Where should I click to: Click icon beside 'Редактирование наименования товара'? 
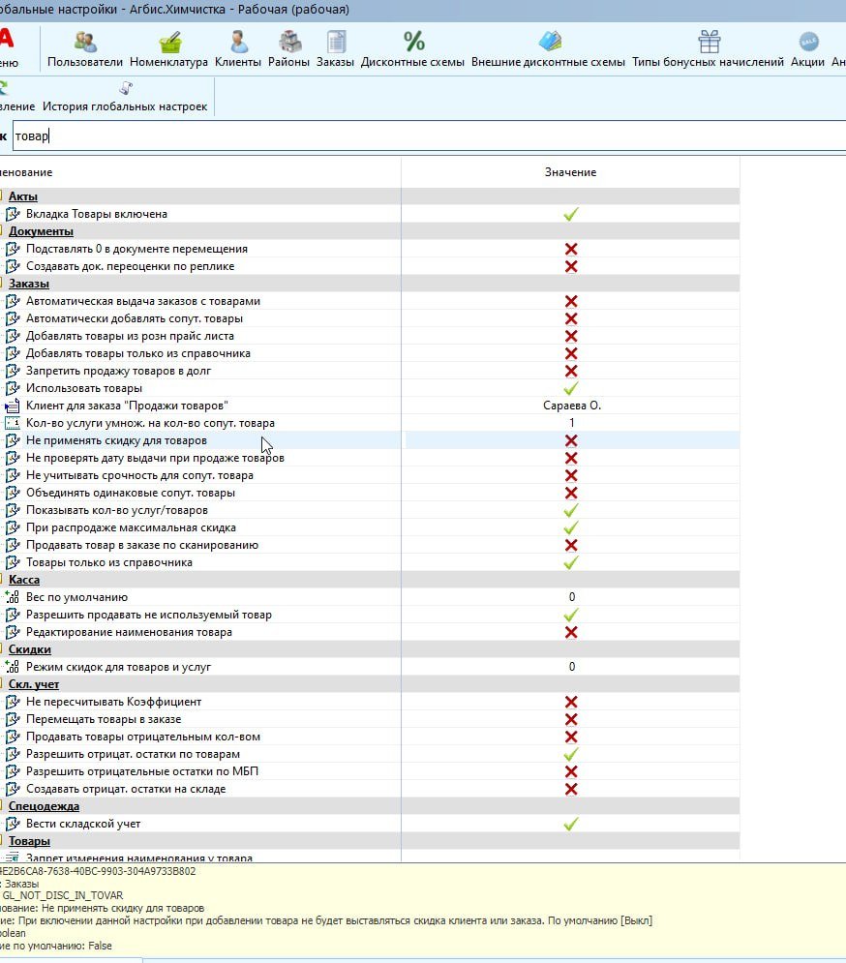(13, 633)
